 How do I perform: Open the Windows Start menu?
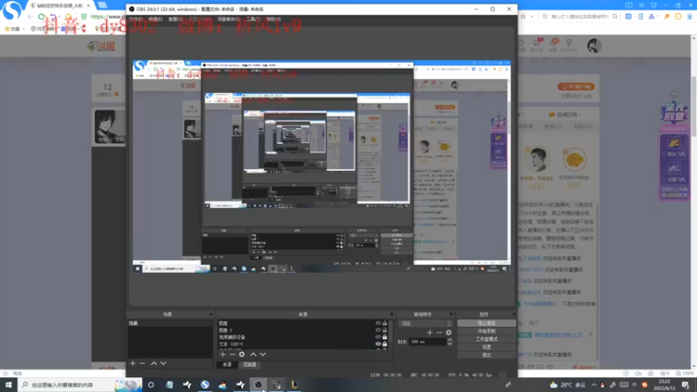point(9,384)
